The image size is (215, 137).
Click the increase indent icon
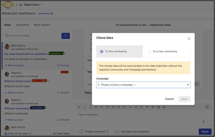pos(119,107)
